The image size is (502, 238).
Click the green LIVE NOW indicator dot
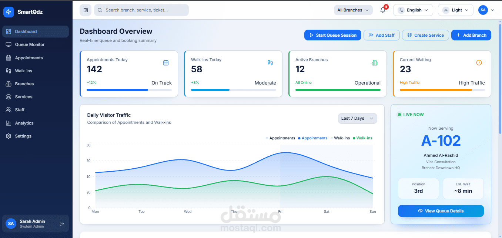click(x=399, y=115)
